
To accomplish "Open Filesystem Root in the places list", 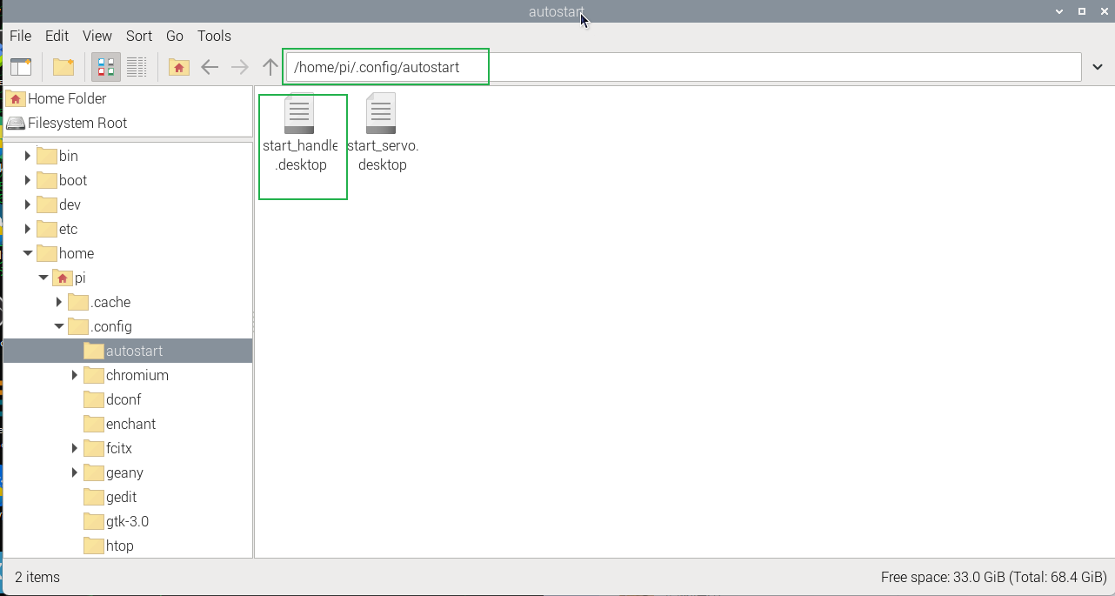I will point(77,123).
